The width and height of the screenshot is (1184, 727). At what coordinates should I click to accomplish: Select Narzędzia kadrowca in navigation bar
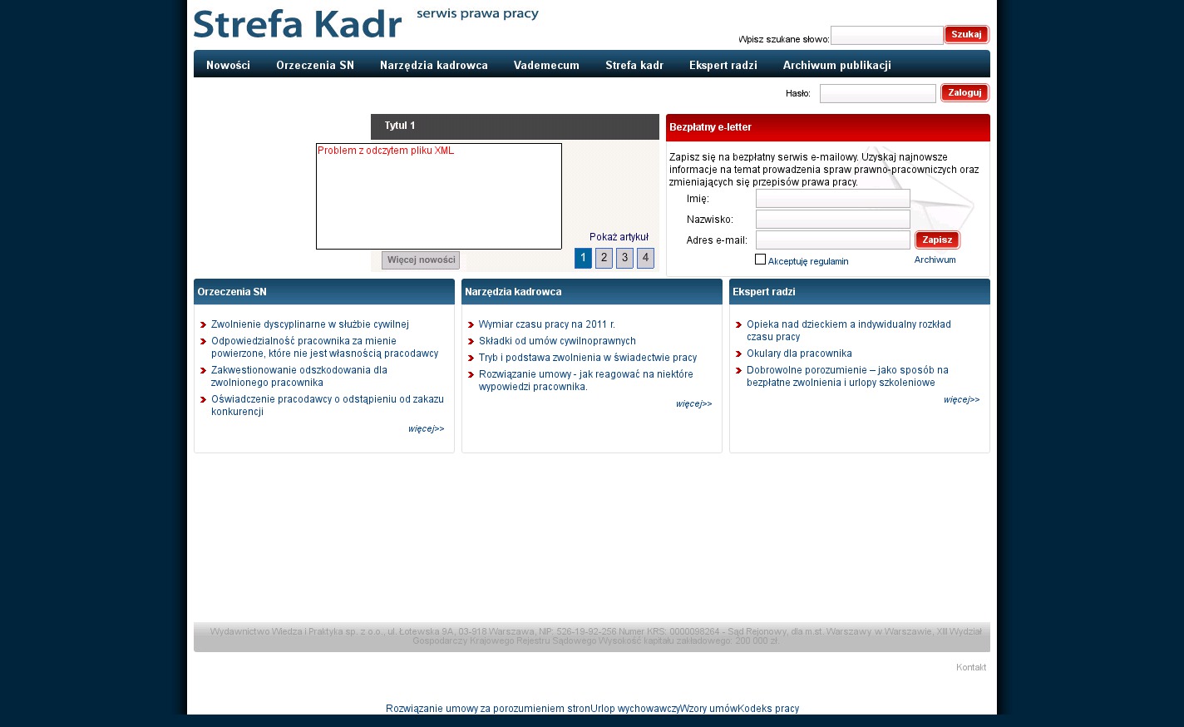pyautogui.click(x=434, y=65)
